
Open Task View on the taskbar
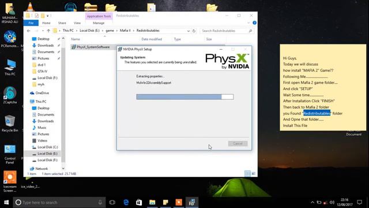click(x=112, y=202)
